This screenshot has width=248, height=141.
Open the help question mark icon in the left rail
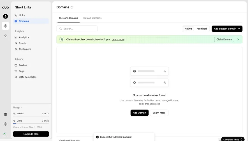point(6,124)
